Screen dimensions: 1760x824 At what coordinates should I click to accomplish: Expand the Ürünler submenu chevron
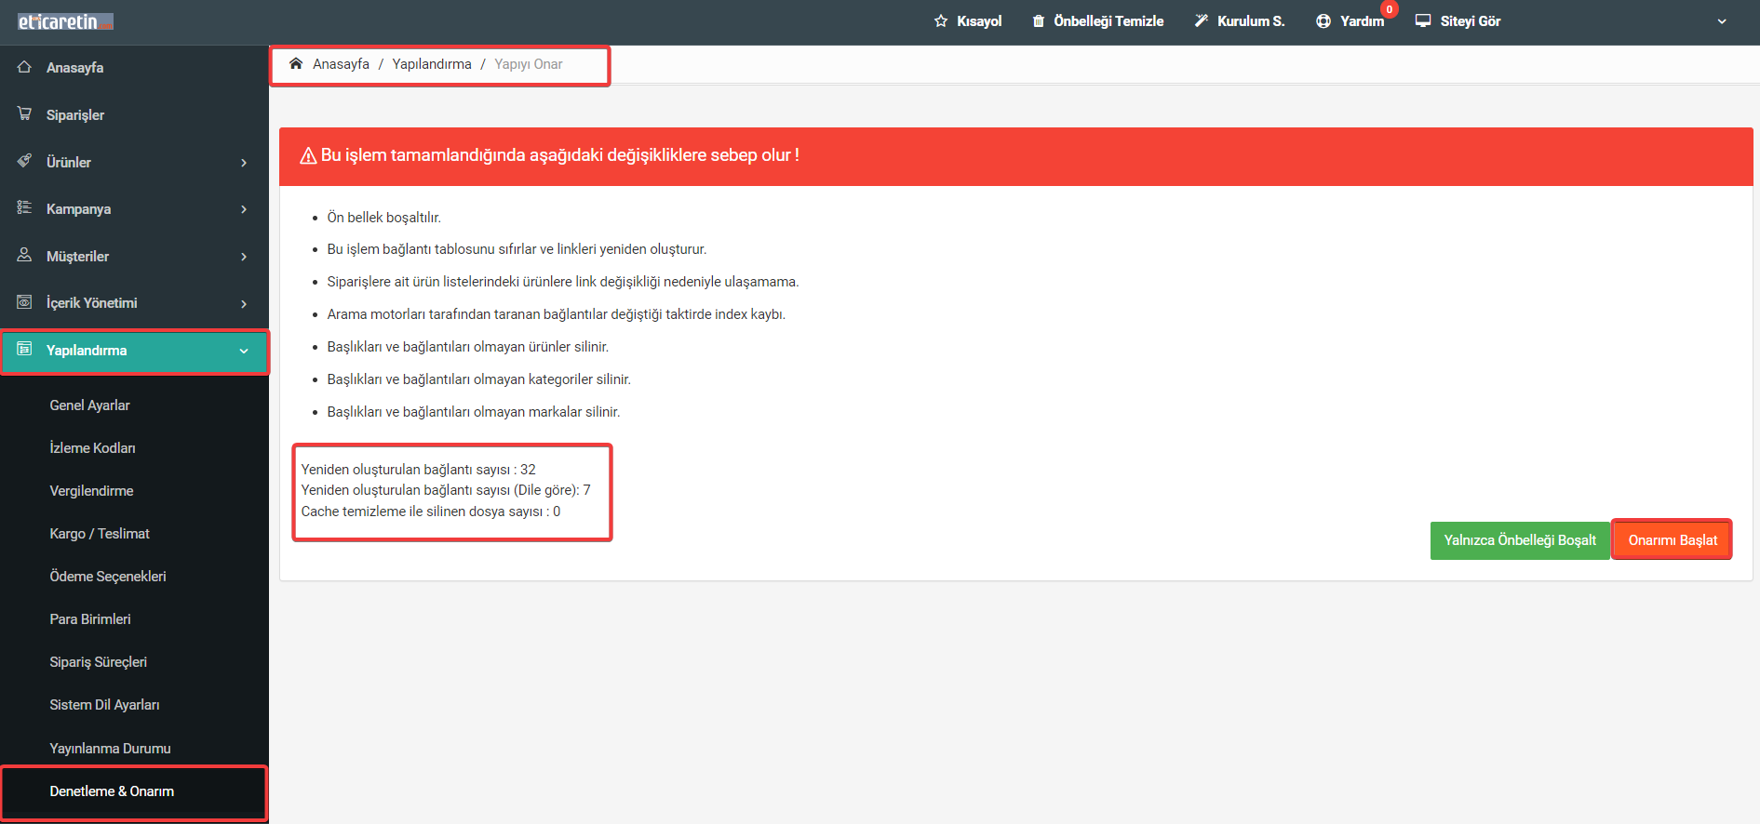[244, 163]
